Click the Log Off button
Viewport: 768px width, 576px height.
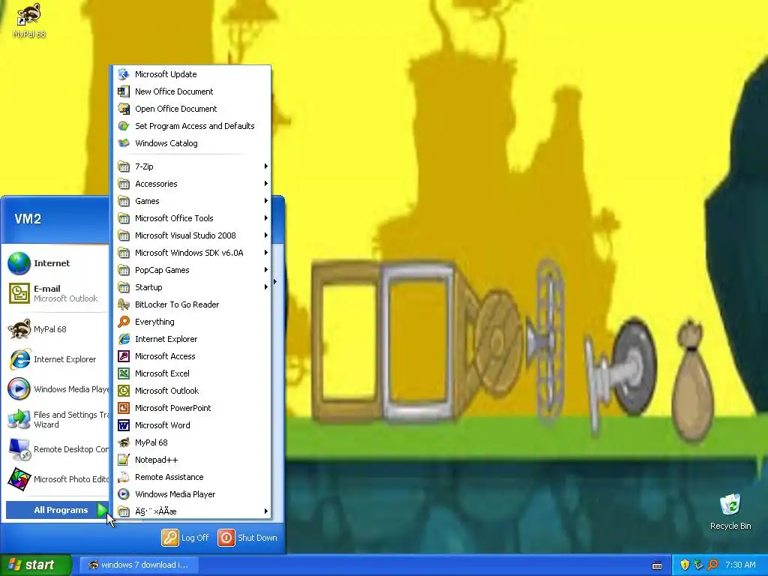coord(186,538)
